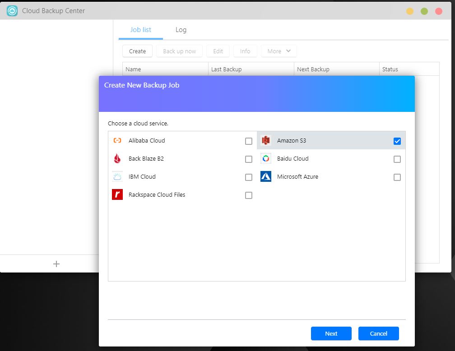
Task: Click the Back Blaze B2 flame icon
Action: (117, 158)
